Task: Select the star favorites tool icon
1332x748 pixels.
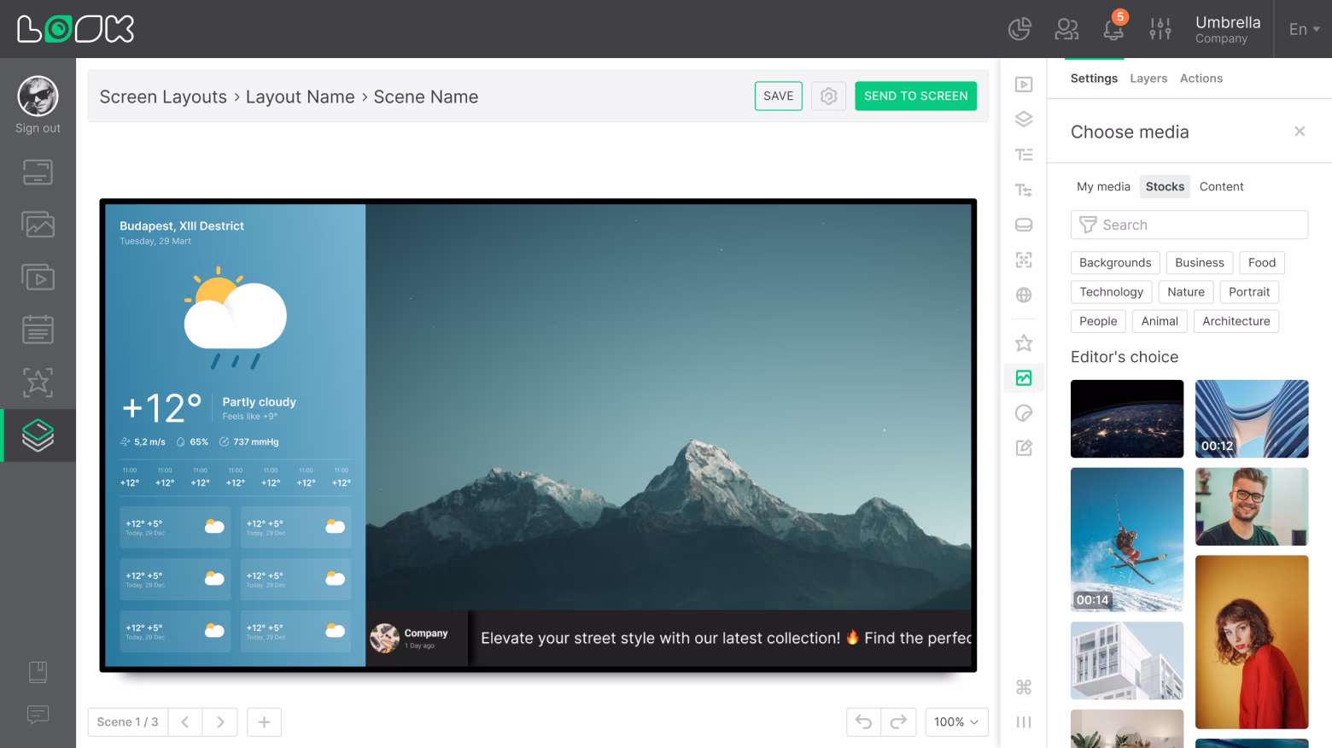Action: pos(1024,342)
